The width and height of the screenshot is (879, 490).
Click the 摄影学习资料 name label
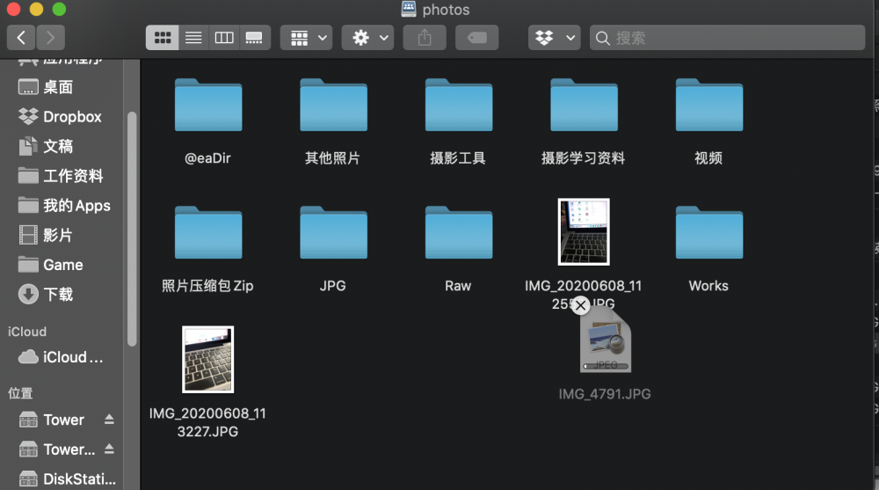[x=584, y=158]
